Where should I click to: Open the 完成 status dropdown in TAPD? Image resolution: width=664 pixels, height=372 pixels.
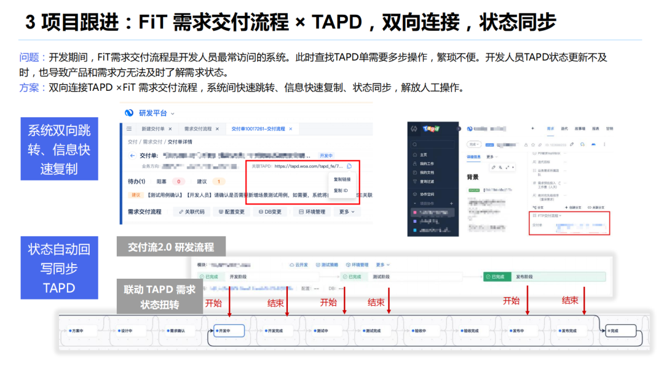(474, 144)
